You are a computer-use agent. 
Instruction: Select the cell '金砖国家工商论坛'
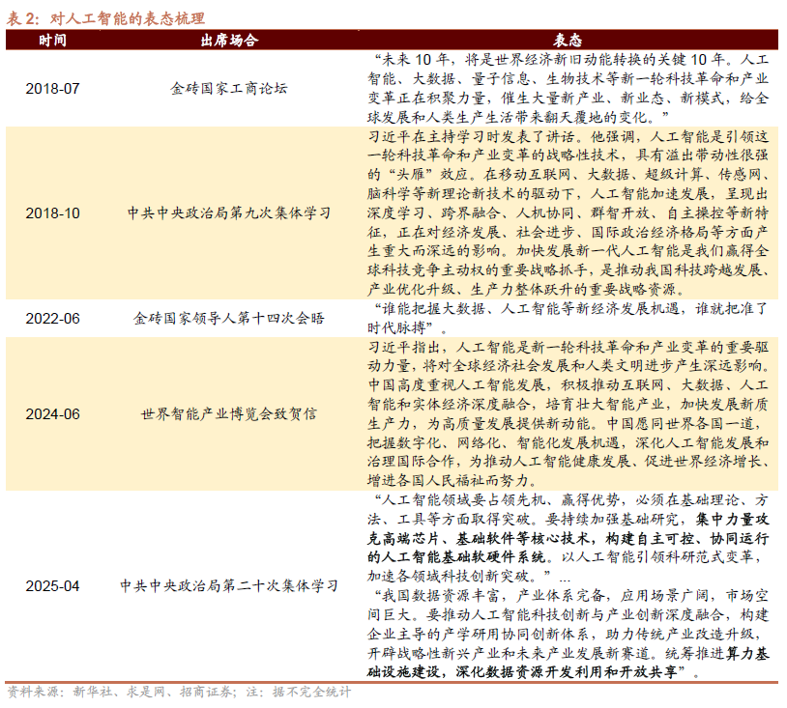click(229, 89)
